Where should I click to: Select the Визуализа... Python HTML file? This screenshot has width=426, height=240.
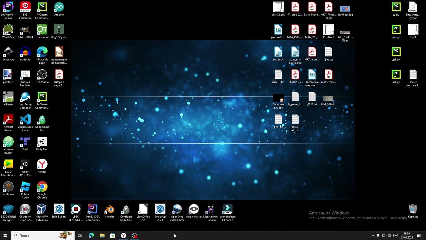pos(413,10)
